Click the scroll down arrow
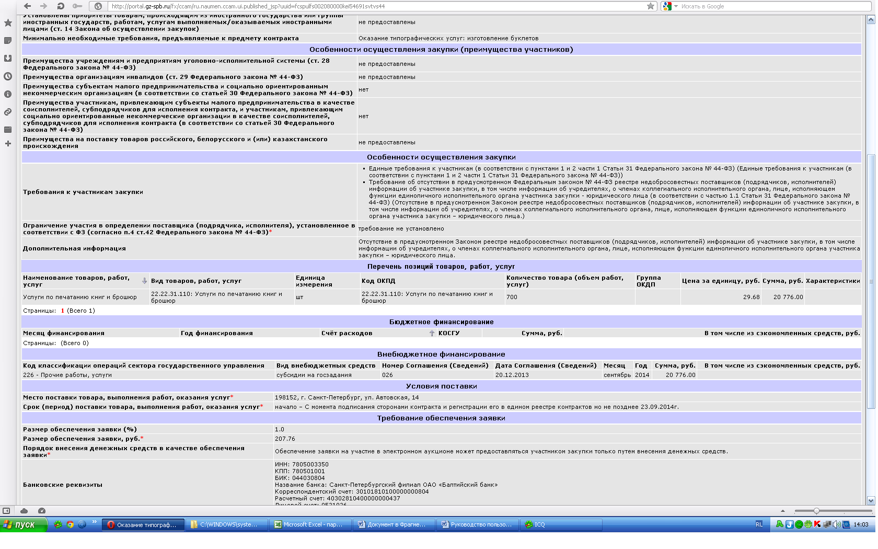The width and height of the screenshot is (878, 549). click(871, 500)
